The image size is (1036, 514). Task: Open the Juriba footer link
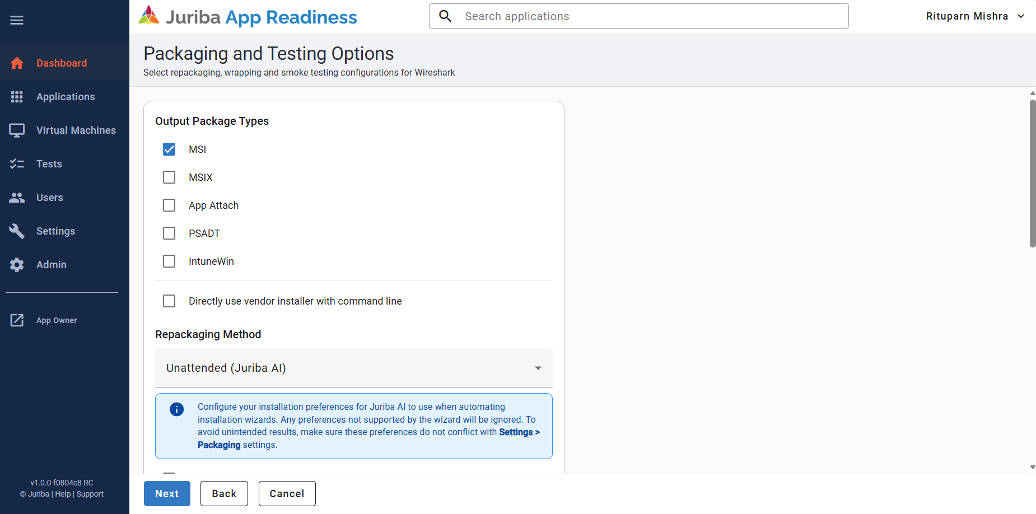tap(39, 494)
